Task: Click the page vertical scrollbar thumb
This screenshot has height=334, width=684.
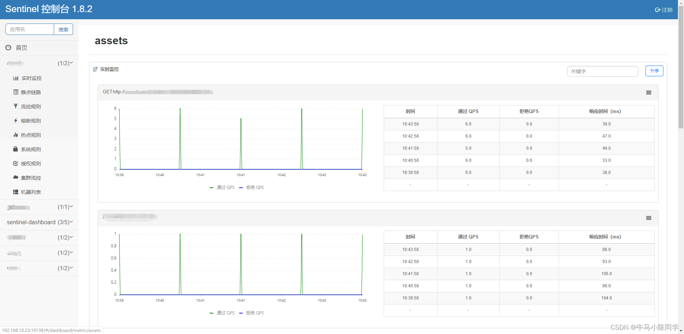Action: pos(681,68)
